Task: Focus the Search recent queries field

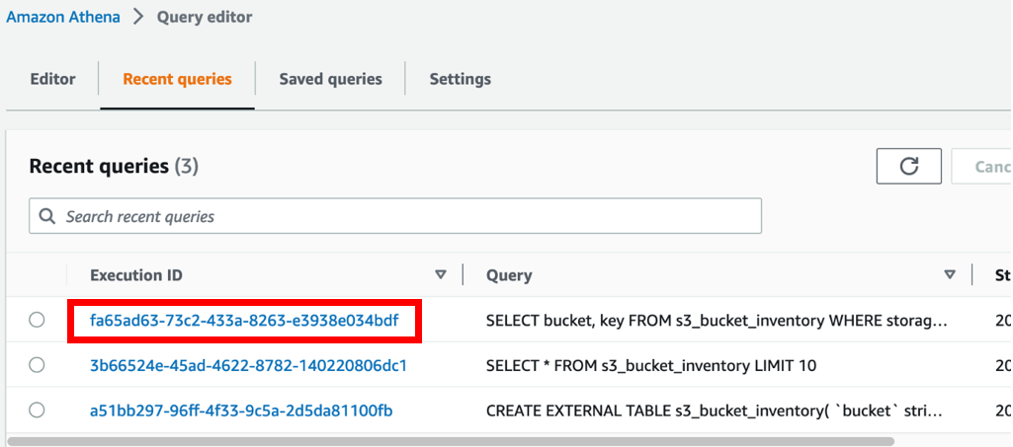Action: coord(395,216)
